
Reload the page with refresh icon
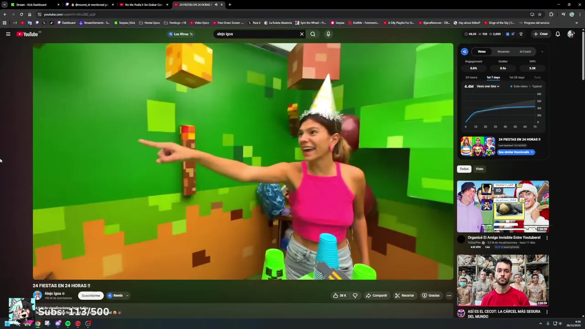click(21, 14)
